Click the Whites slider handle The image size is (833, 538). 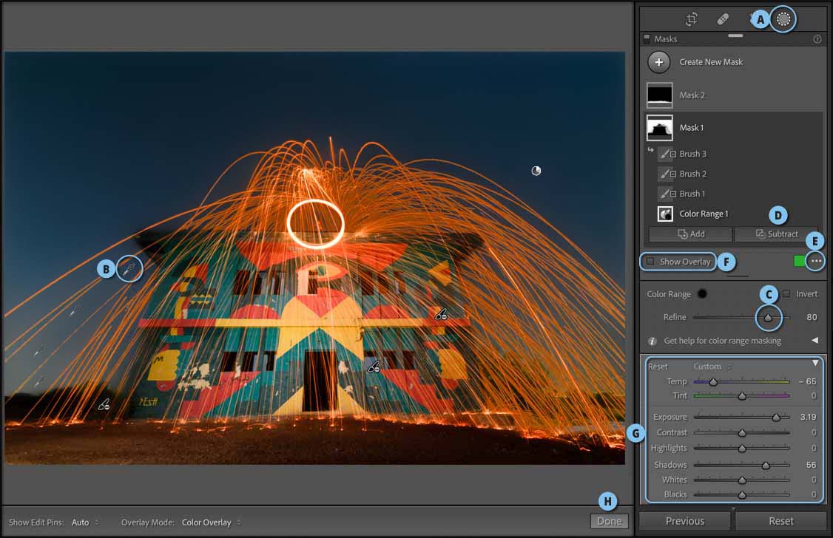pyautogui.click(x=742, y=480)
